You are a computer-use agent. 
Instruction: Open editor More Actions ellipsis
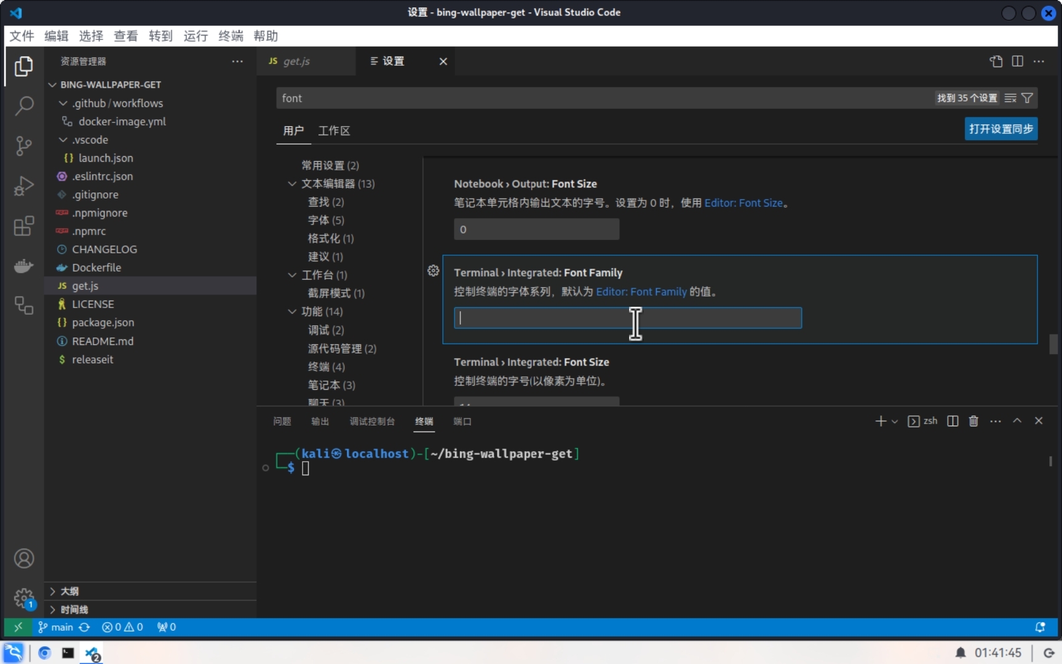point(1039,61)
